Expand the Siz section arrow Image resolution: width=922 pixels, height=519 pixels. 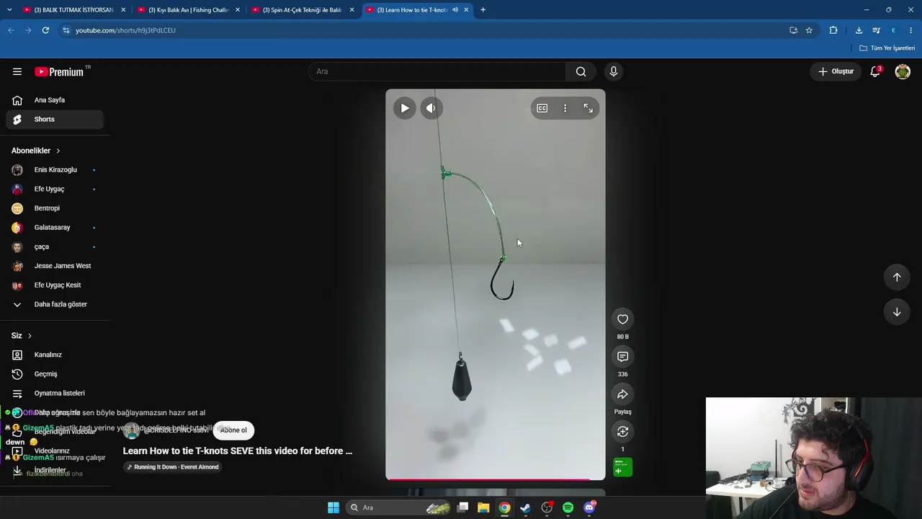[x=30, y=336]
